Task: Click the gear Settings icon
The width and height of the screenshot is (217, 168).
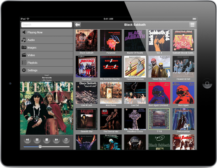Action: (x=24, y=70)
